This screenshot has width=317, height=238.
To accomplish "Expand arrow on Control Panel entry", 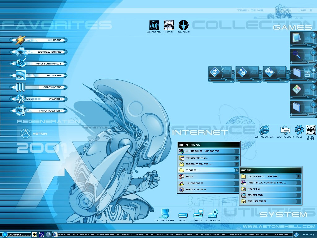I will point(299,176).
